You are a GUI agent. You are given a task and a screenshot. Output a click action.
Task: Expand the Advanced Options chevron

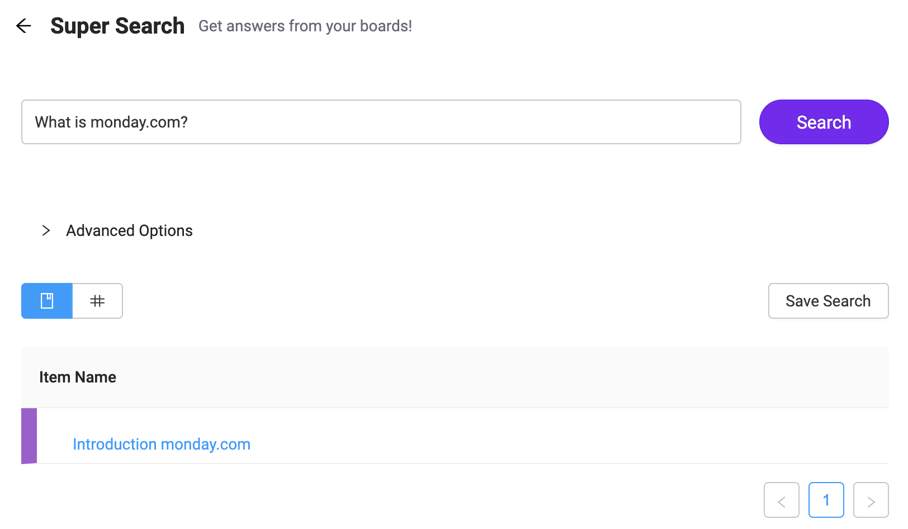click(x=46, y=230)
